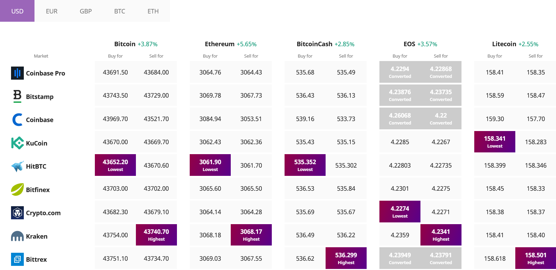The height and width of the screenshot is (270, 556).
Task: Select Kraken Bitcoin highest price 43740.70
Action: tap(156, 235)
